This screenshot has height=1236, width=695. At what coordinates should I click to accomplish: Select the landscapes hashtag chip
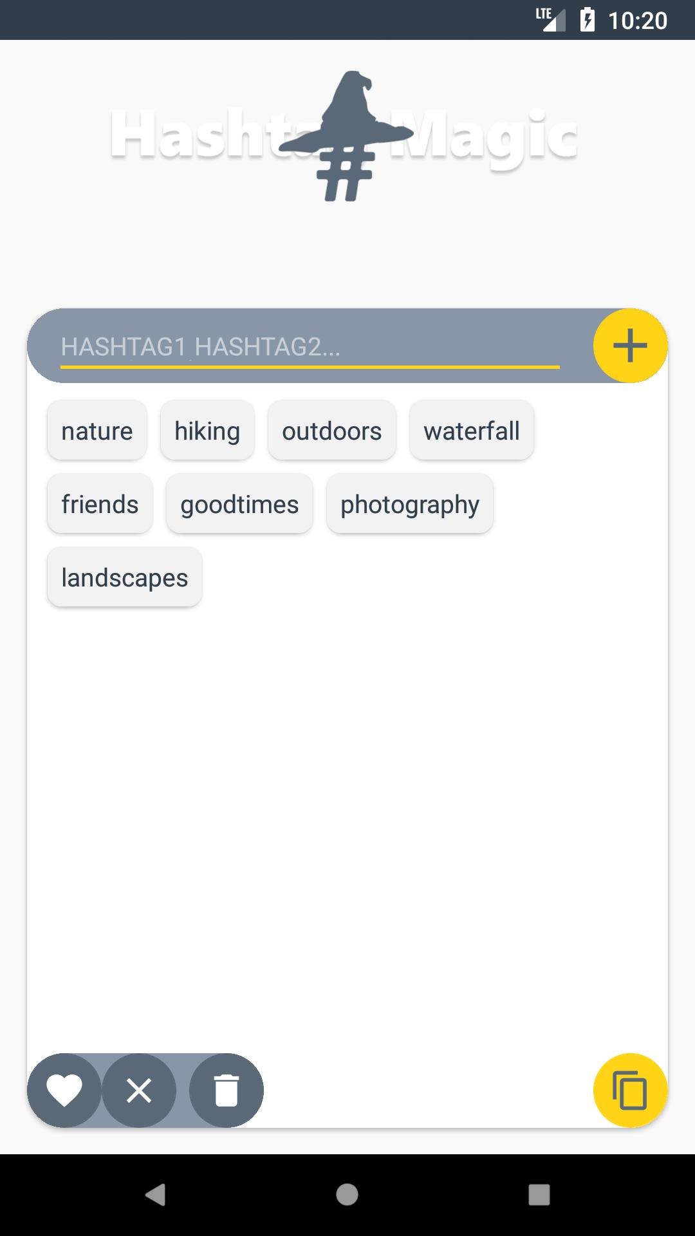[x=125, y=577]
